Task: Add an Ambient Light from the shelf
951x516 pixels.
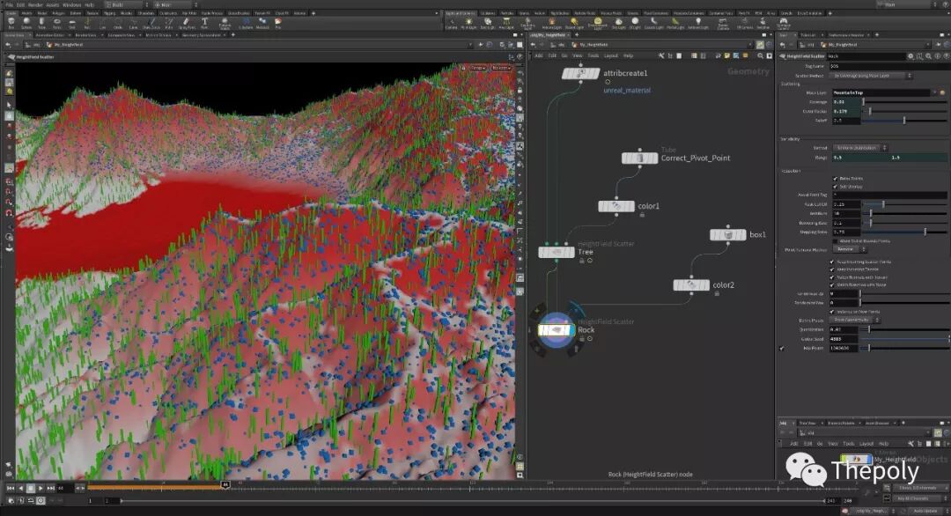Action: [698, 24]
